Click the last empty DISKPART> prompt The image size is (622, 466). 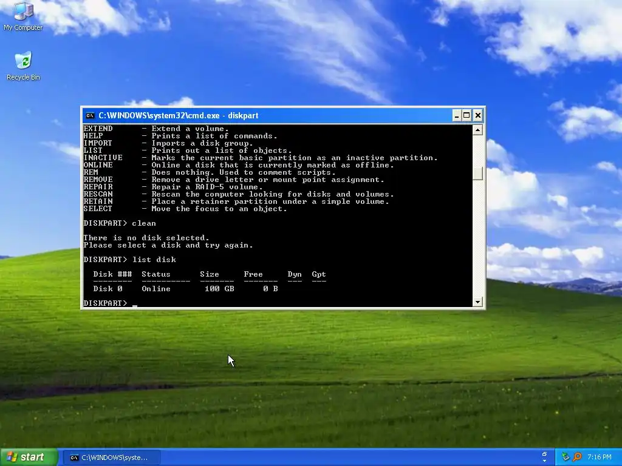(106, 303)
